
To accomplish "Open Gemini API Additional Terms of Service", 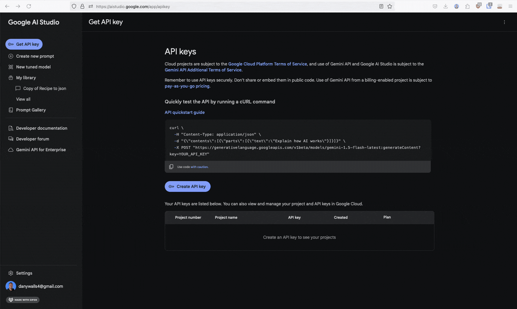I will (x=203, y=70).
